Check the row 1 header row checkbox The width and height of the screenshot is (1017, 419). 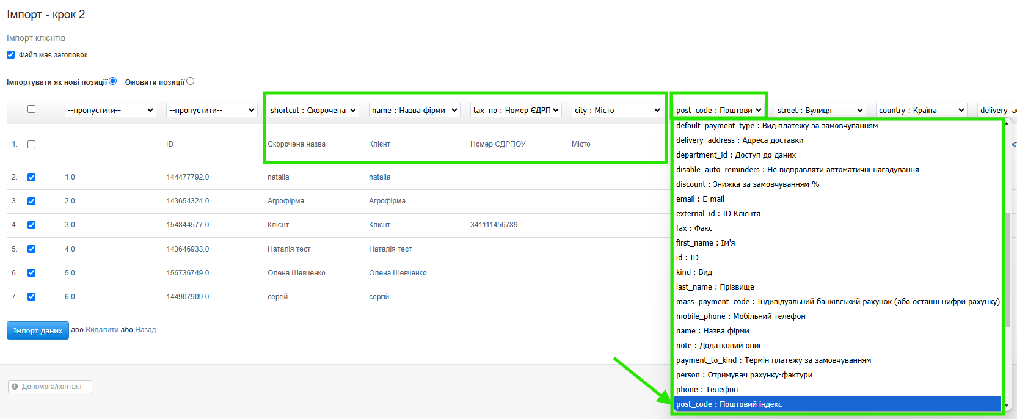point(31,144)
